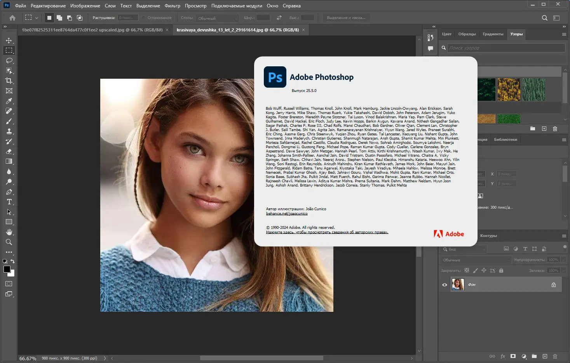Enable Add to selection mode

pos(59,18)
